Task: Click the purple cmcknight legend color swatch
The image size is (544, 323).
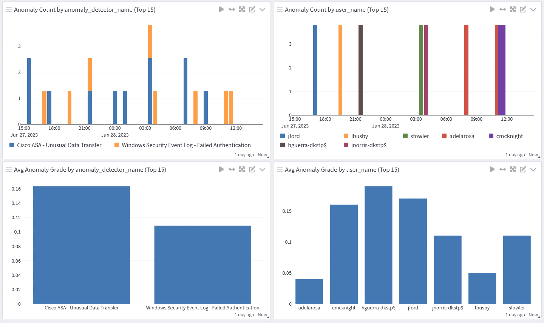Action: coord(491,136)
